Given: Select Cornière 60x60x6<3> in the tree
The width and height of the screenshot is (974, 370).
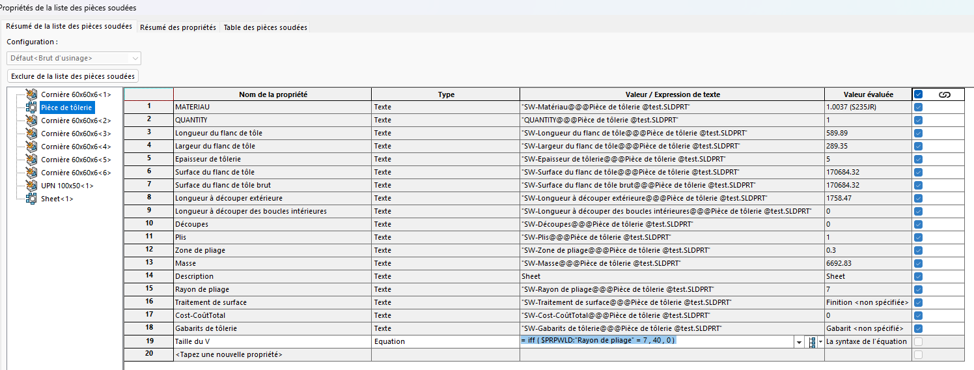Looking at the screenshot, I should tap(76, 134).
